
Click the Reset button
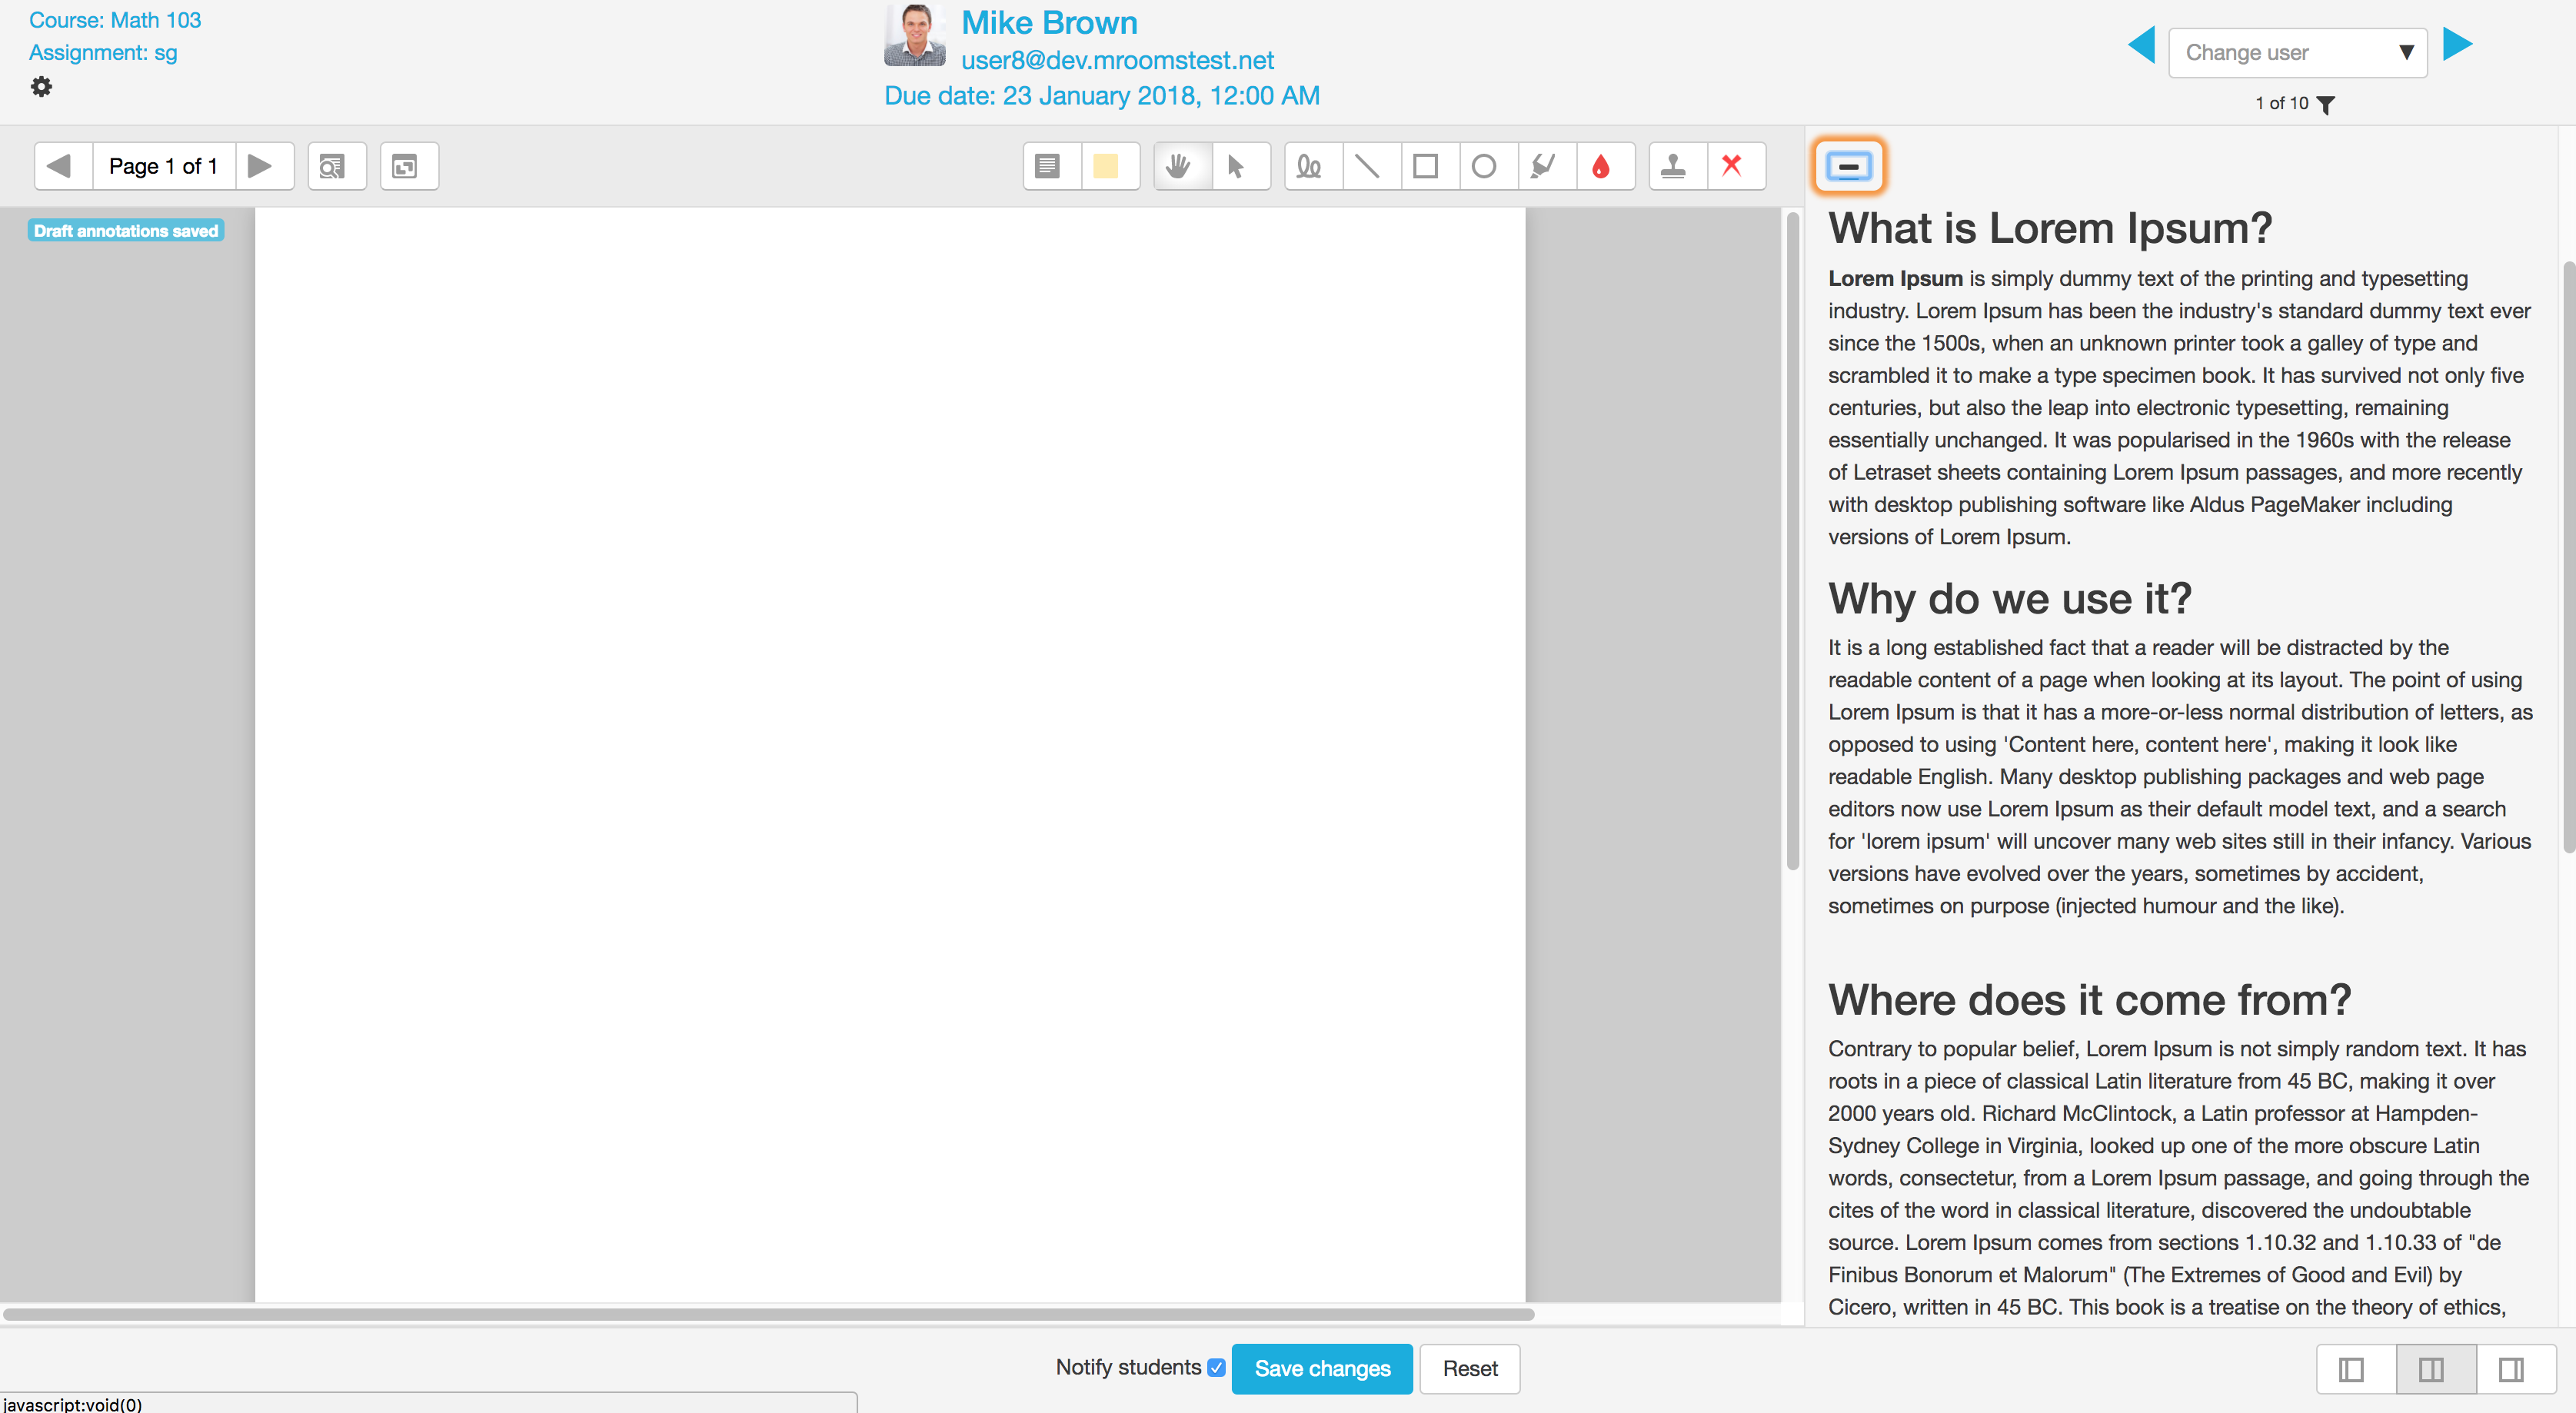point(1470,1369)
